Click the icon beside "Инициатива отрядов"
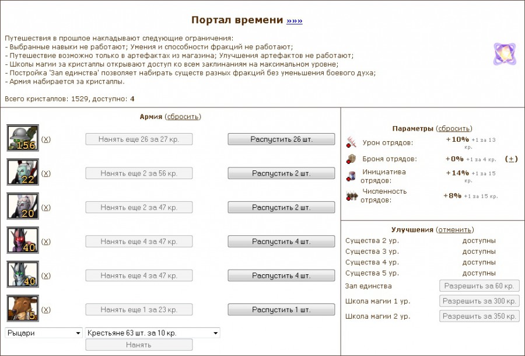This screenshot has width=525, height=356. tap(351, 176)
